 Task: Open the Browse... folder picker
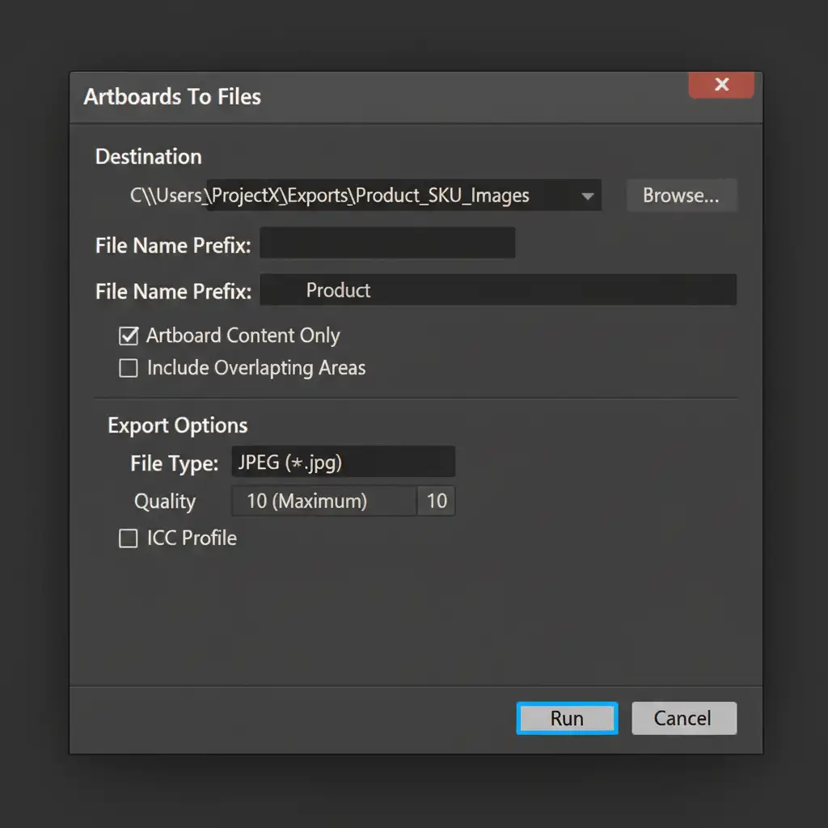pos(681,196)
